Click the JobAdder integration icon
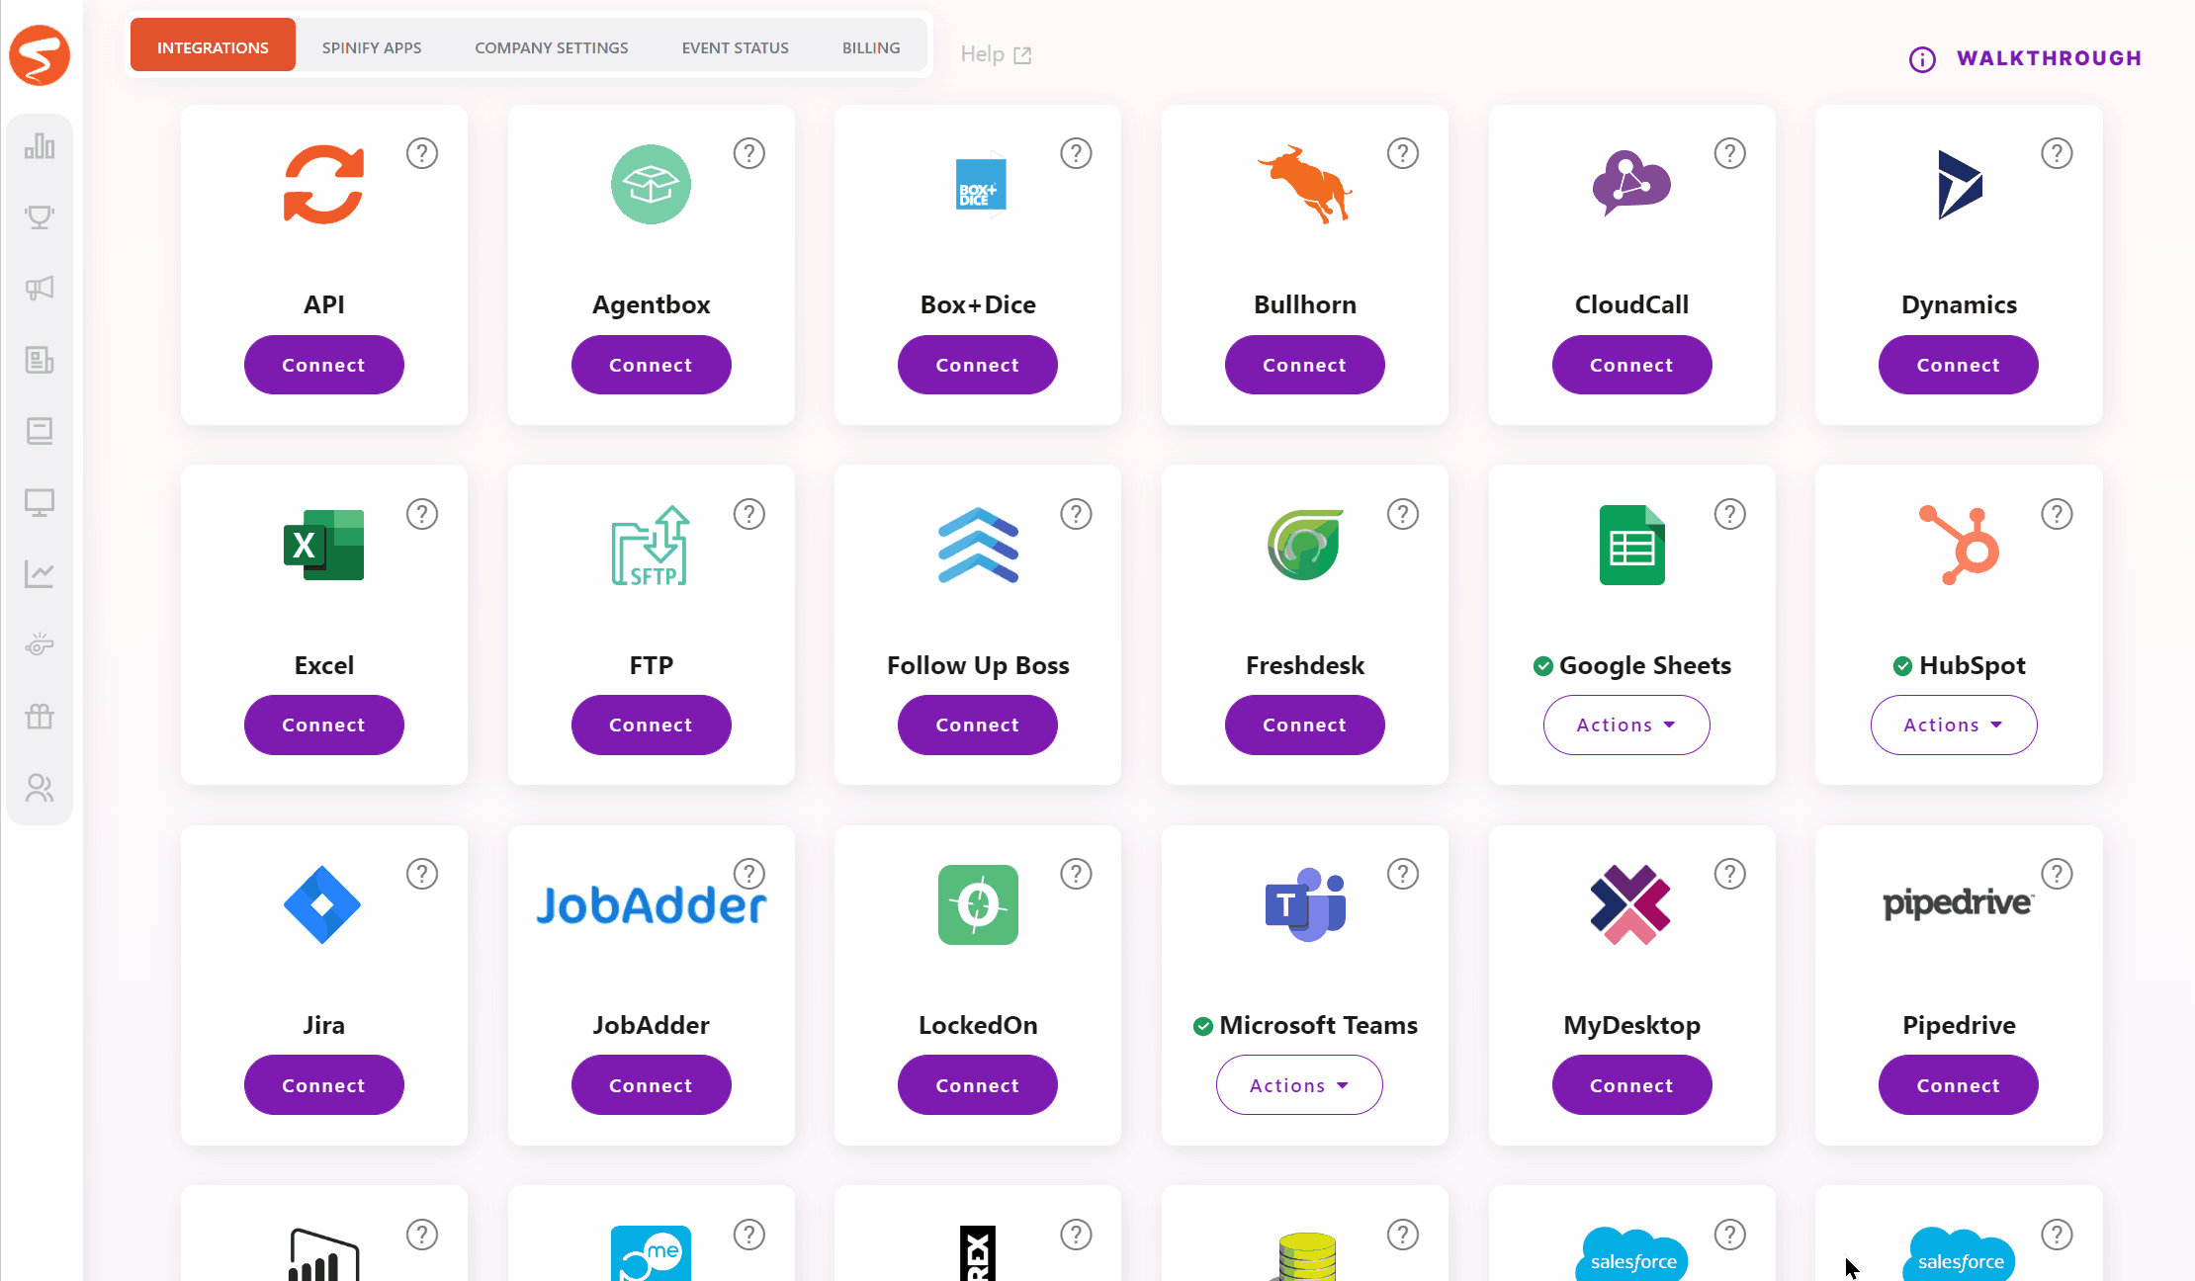The image size is (2195, 1281). click(x=650, y=904)
